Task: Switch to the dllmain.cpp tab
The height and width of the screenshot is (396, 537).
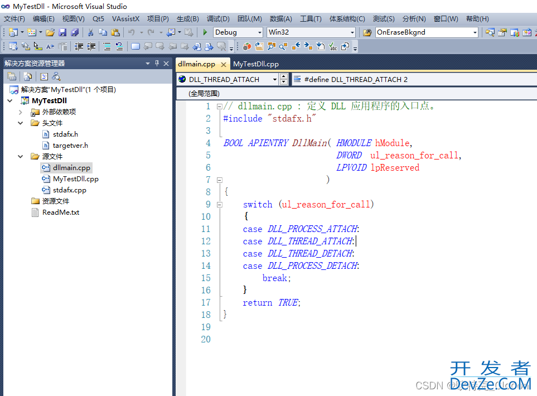Action: [197, 64]
